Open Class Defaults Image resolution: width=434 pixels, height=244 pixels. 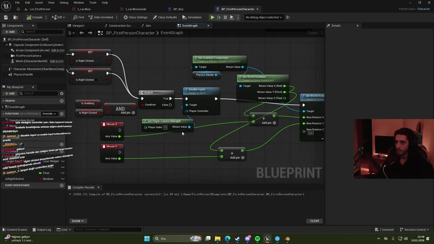click(x=165, y=17)
